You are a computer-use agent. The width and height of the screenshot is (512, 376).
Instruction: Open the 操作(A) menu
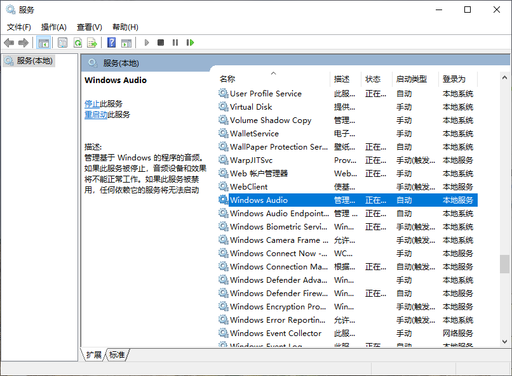[x=54, y=27]
